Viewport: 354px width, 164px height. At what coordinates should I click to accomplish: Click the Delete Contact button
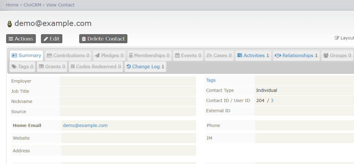(103, 39)
